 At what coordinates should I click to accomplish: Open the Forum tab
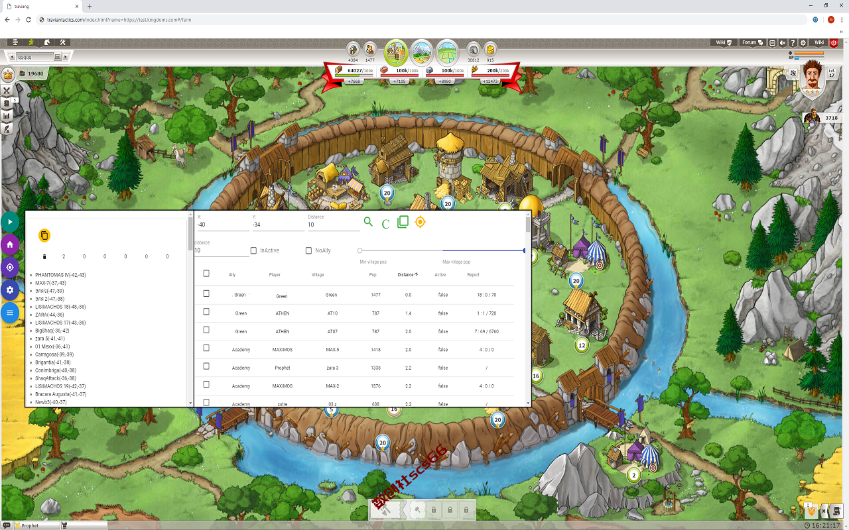tap(751, 42)
